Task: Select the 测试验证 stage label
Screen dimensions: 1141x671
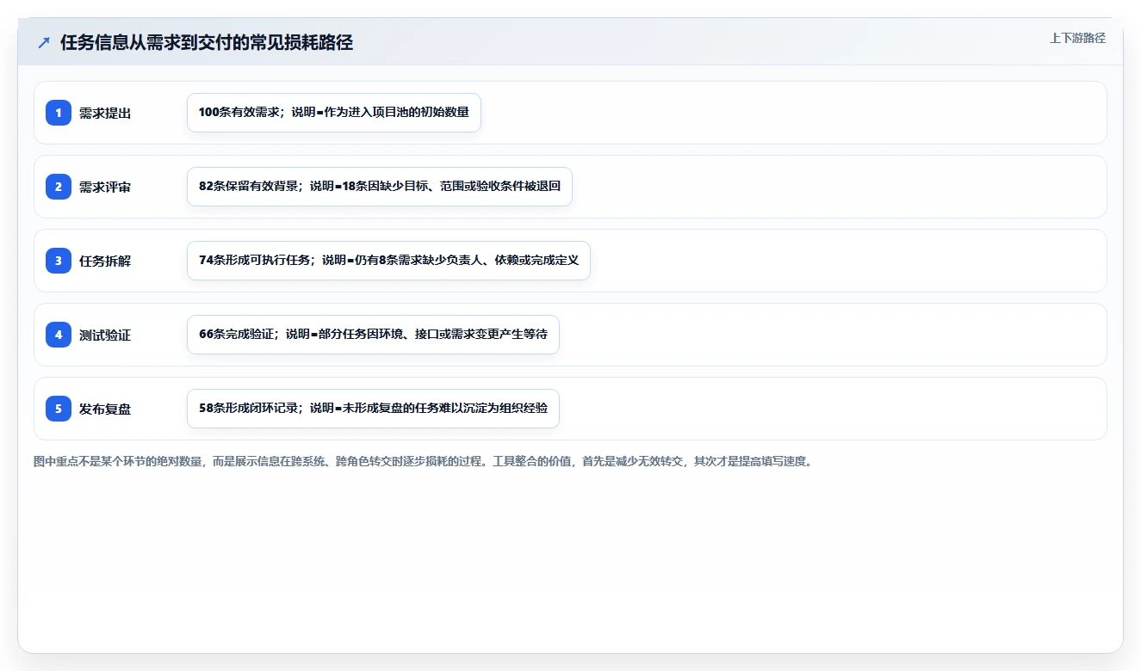Action: point(105,335)
